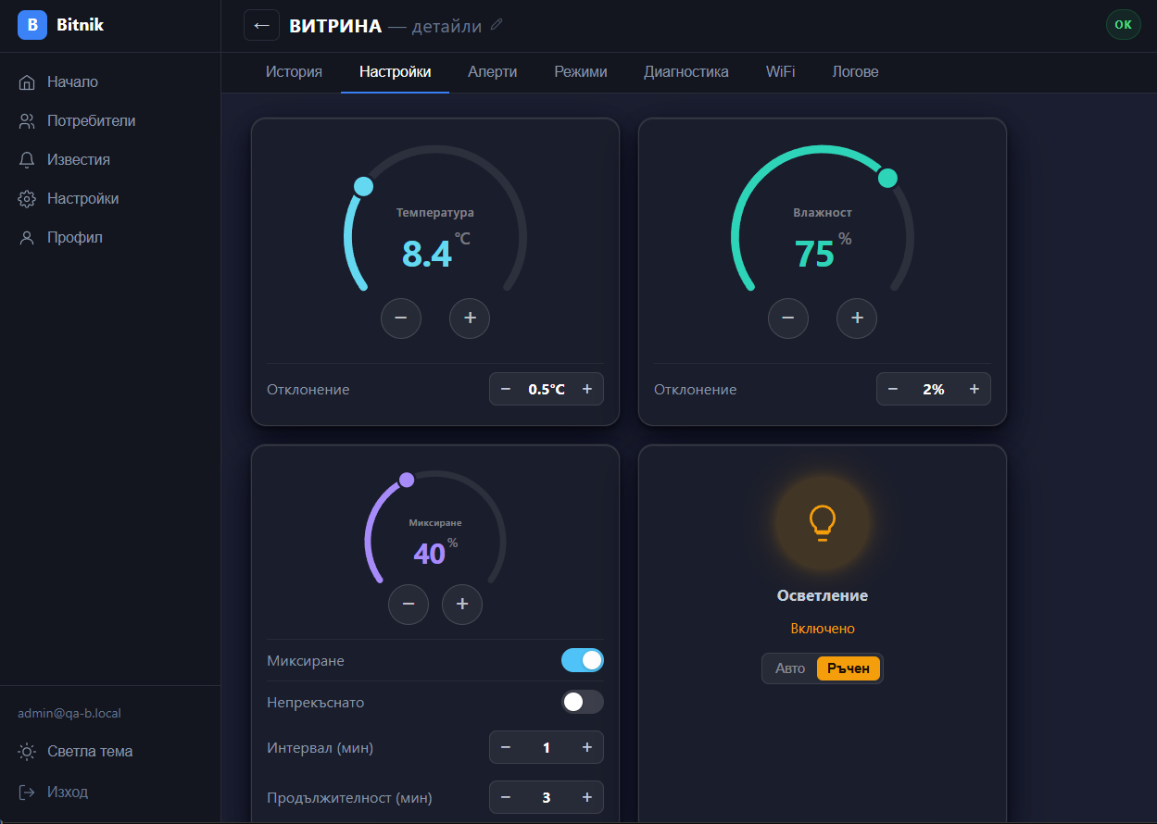The image size is (1157, 824).
Task: Raise the temperature Отклонение 0.5°C value
Action: [x=587, y=390]
